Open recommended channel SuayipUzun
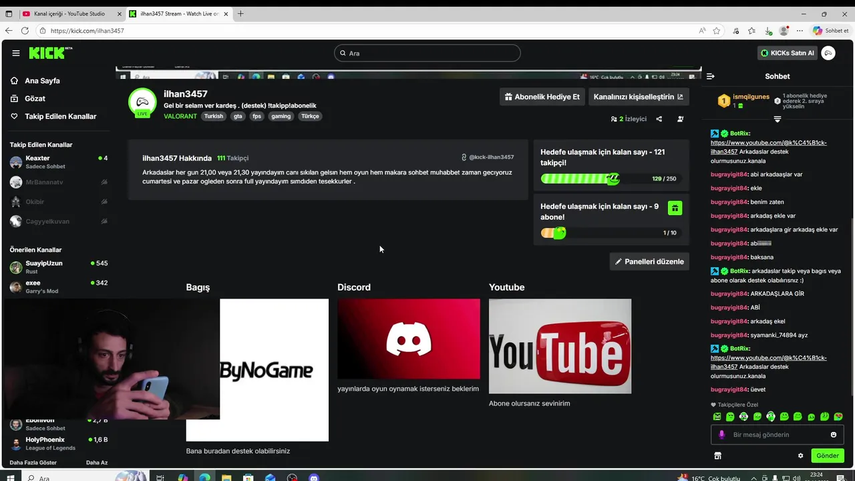 coord(59,267)
